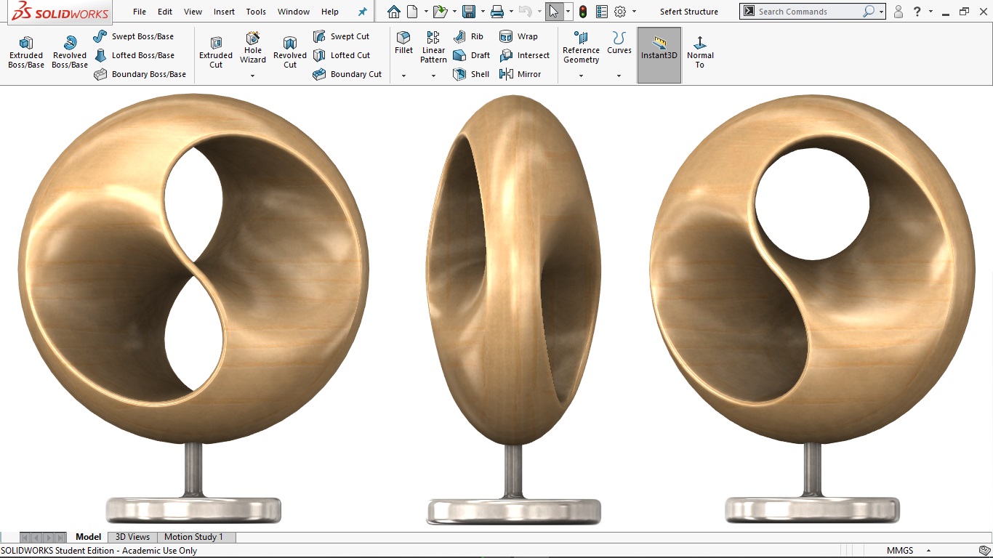The width and height of the screenshot is (993, 558).
Task: Expand the Reference Geometry dropdown
Action: point(581,76)
